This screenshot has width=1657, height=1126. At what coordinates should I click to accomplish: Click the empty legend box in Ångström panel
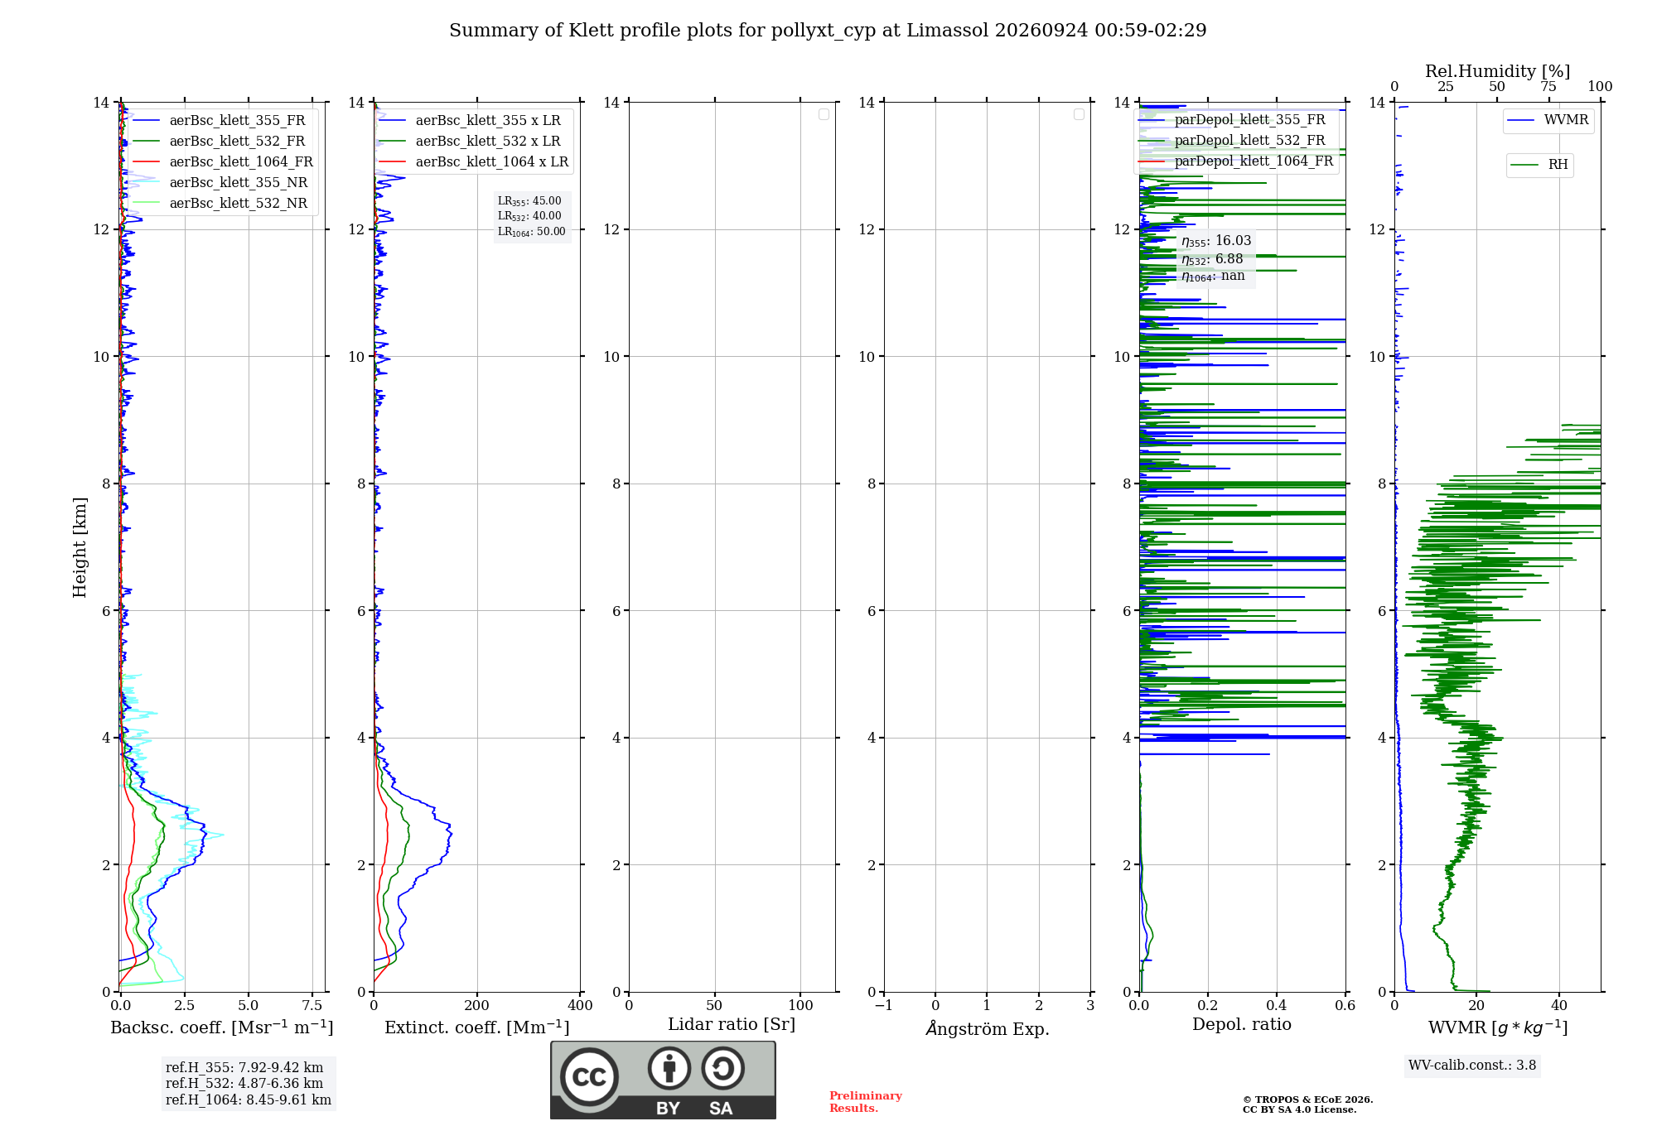1079,114
